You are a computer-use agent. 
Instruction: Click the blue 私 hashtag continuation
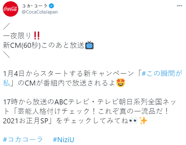click(x=6, y=83)
